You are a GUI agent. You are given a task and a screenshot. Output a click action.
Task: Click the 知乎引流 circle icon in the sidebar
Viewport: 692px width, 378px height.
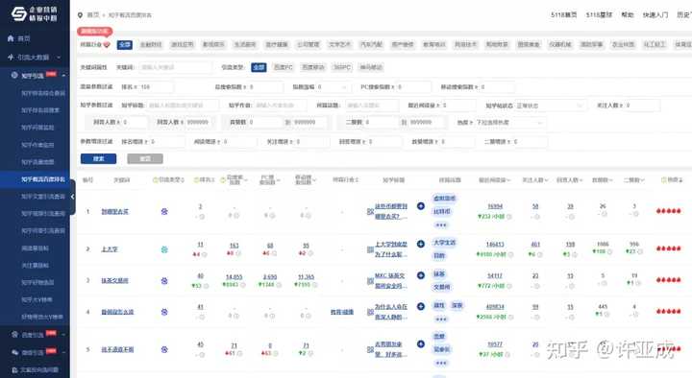pos(14,76)
